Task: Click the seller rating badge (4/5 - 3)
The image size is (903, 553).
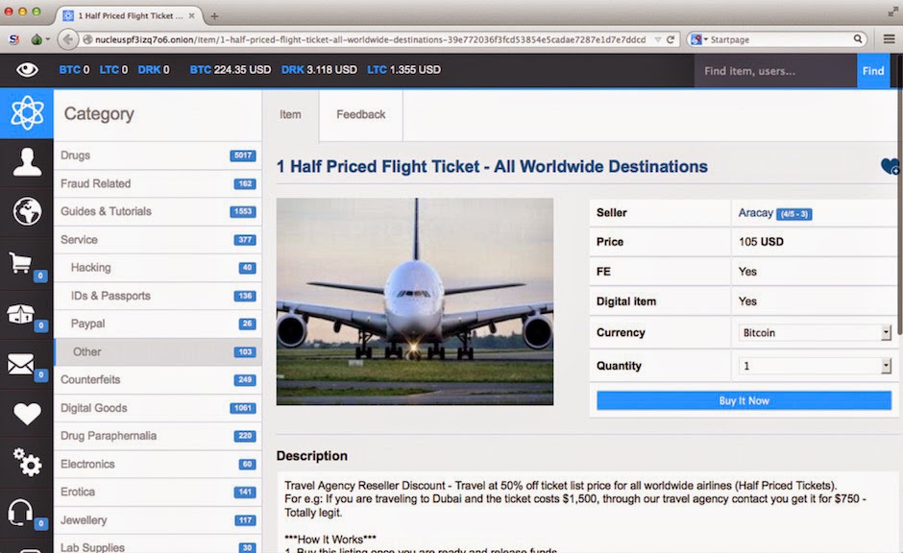Action: (x=794, y=214)
